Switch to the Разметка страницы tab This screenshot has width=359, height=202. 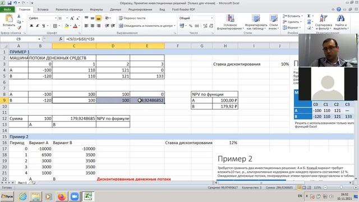pyautogui.click(x=69, y=10)
